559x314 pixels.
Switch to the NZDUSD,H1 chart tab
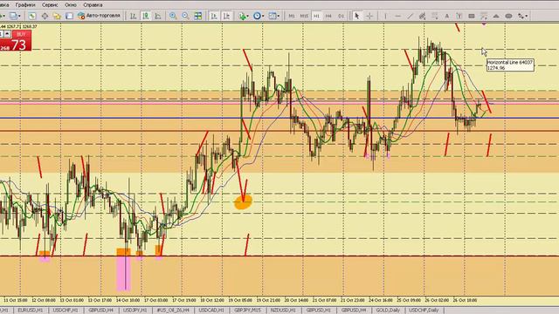click(x=283, y=311)
